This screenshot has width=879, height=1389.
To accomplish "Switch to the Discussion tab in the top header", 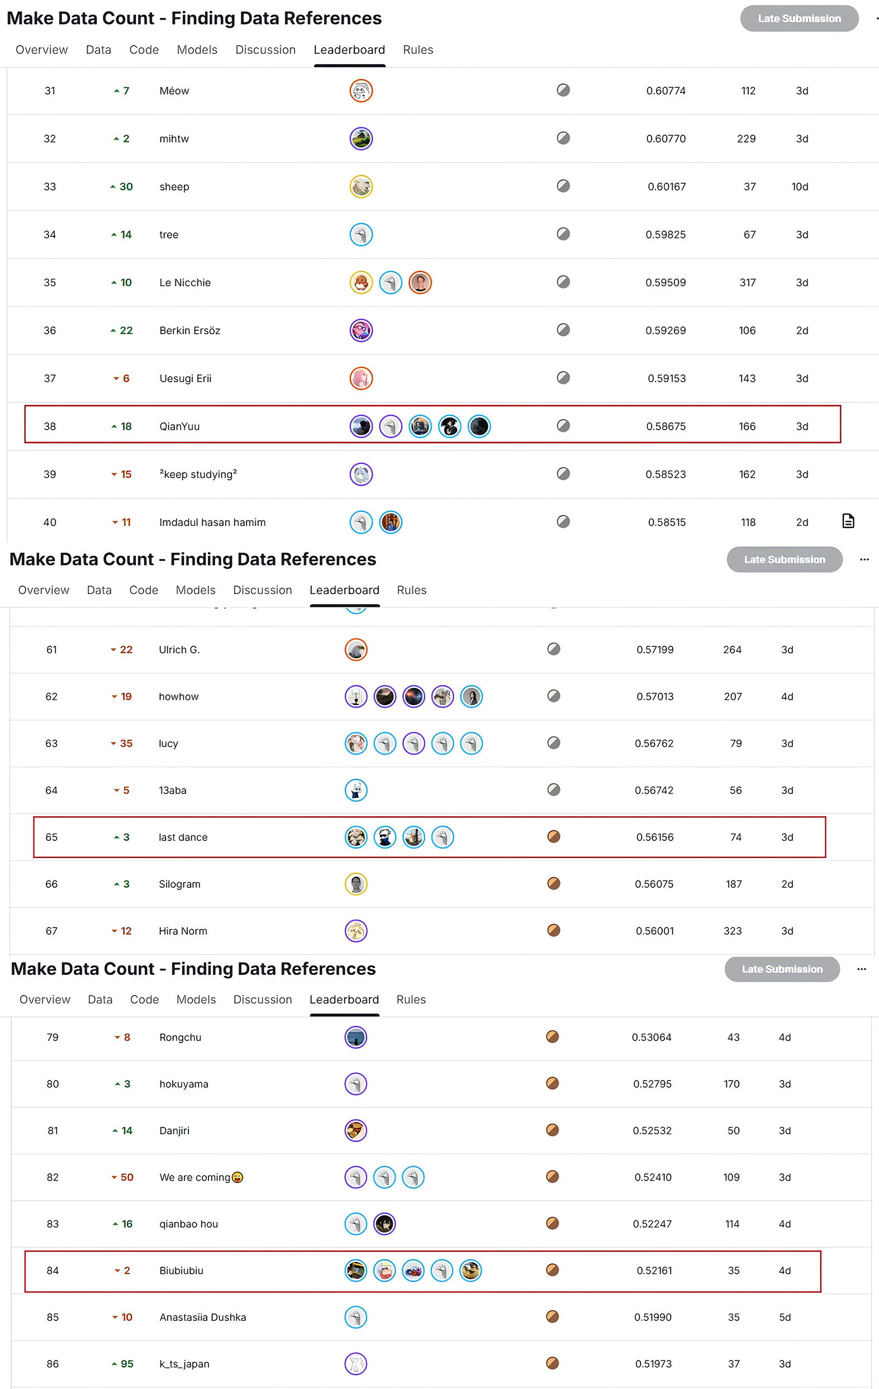I will 265,50.
